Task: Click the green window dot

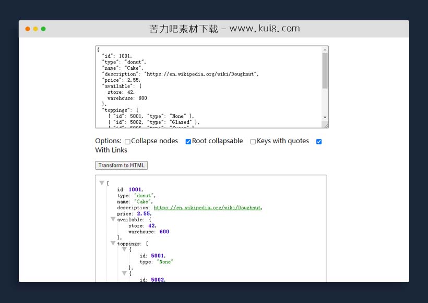Action: coord(43,29)
